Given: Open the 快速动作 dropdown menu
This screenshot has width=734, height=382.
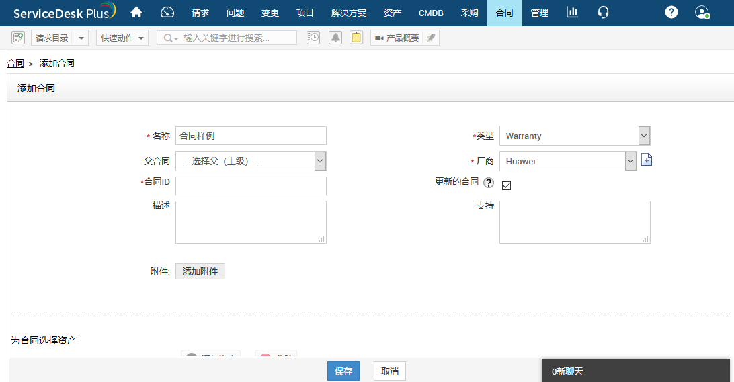Looking at the screenshot, I should pos(122,38).
